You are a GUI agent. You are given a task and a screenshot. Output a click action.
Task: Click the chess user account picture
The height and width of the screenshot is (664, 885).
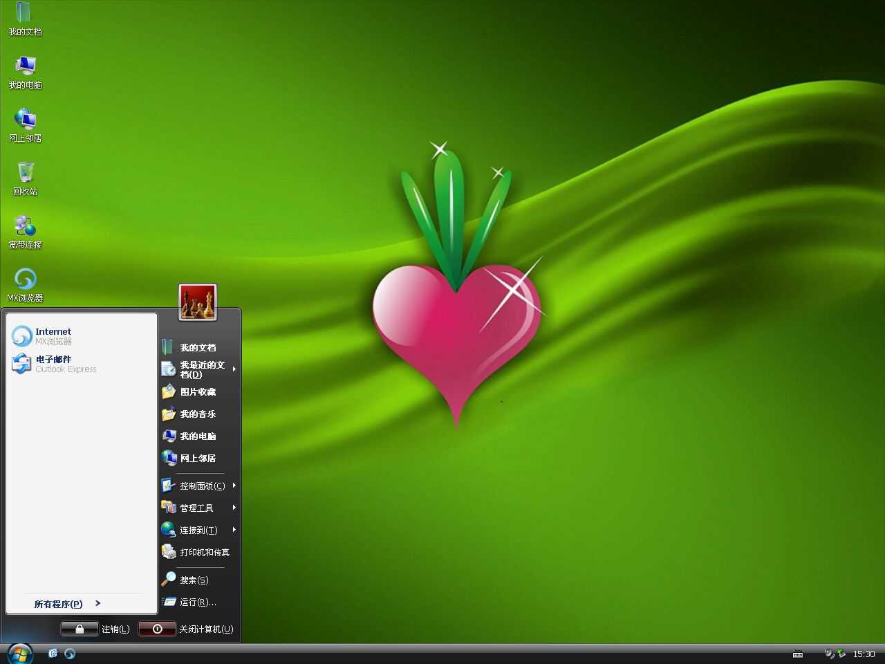click(x=198, y=303)
